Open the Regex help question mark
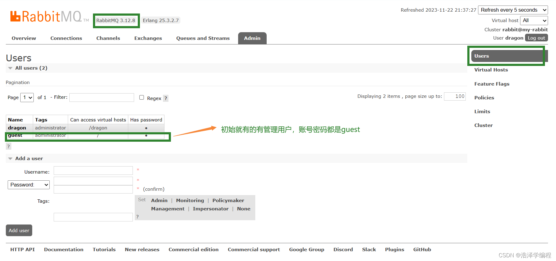This screenshot has width=556, height=261. (x=166, y=98)
